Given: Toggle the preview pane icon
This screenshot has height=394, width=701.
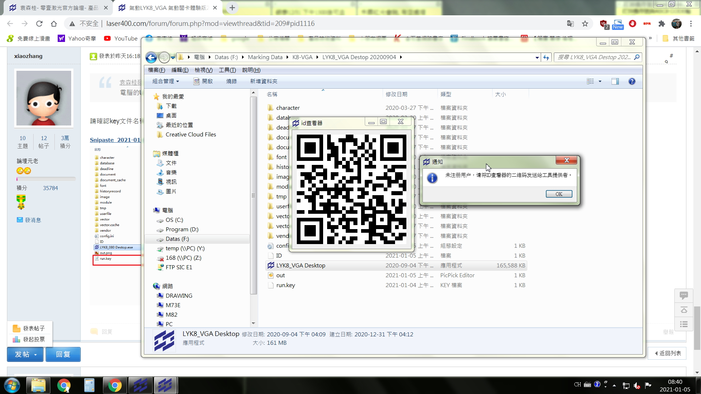Looking at the screenshot, I should [x=615, y=81].
